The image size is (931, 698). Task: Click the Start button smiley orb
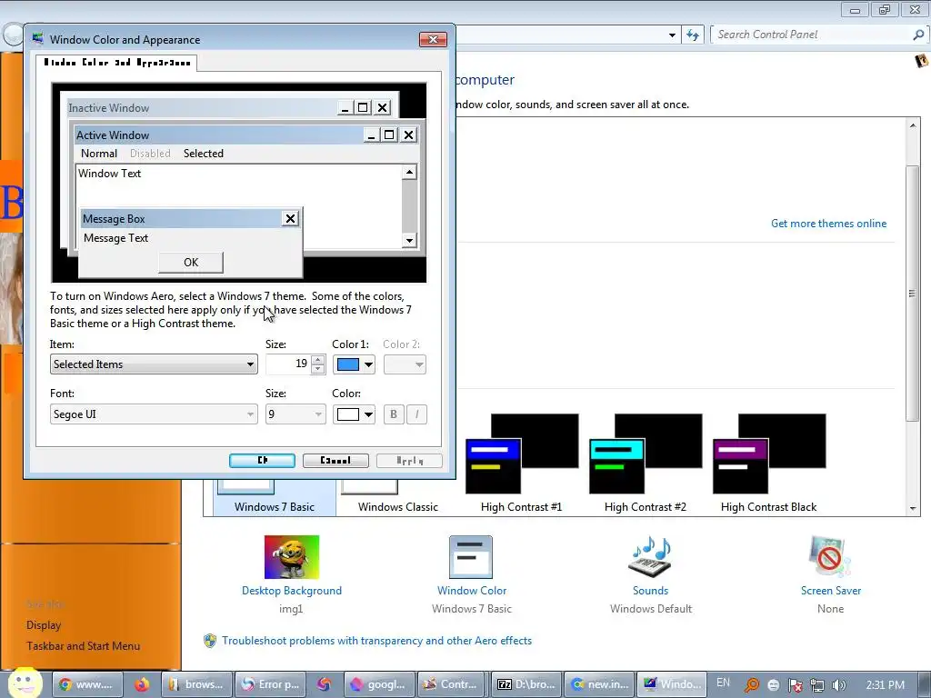(25, 683)
